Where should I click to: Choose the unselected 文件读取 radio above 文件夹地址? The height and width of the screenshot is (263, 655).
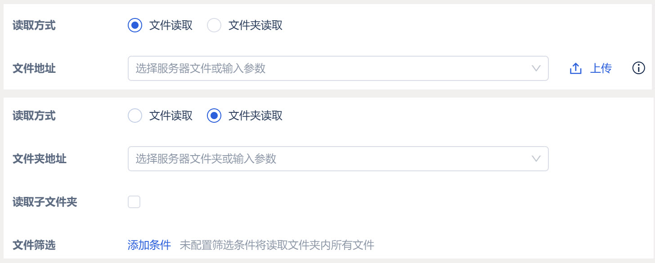[135, 116]
